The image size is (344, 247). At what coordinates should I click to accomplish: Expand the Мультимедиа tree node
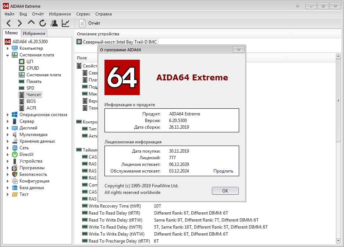pyautogui.click(x=8, y=135)
